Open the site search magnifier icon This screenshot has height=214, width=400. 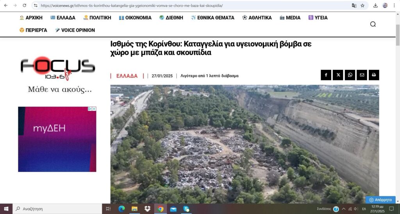tap(373, 24)
